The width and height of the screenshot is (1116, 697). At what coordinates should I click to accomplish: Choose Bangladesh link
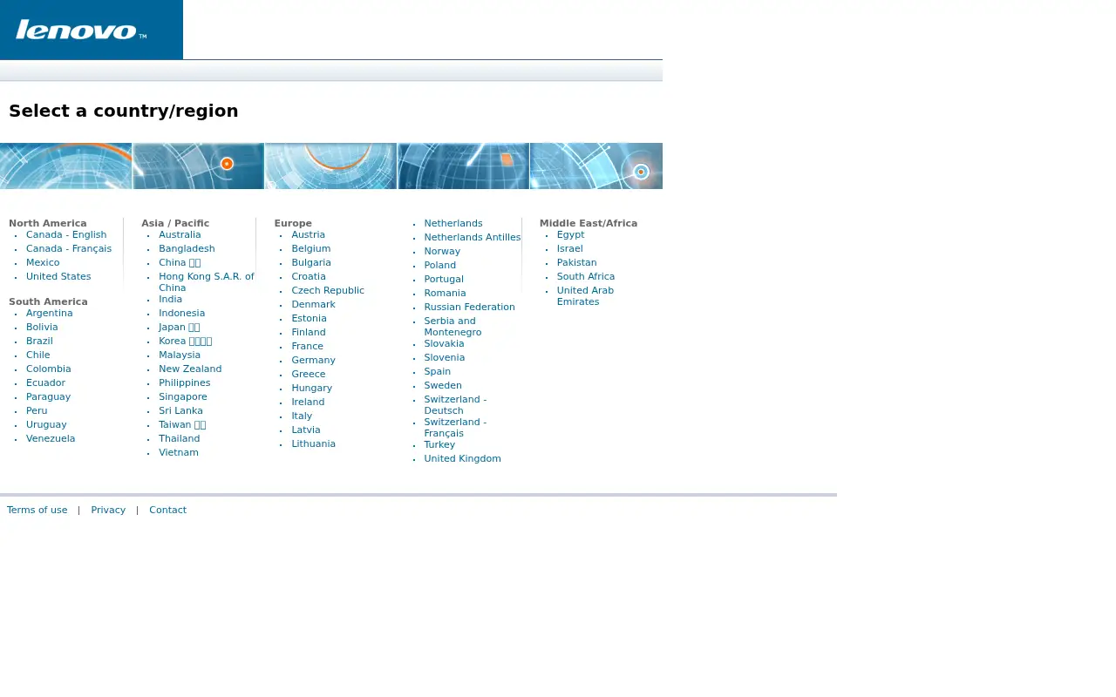point(187,248)
